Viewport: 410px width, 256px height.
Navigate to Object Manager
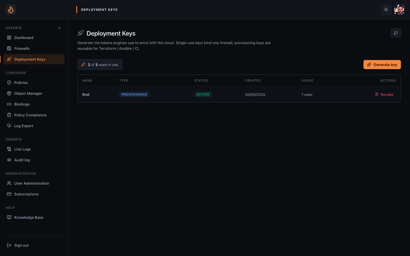(x=34, y=93)
